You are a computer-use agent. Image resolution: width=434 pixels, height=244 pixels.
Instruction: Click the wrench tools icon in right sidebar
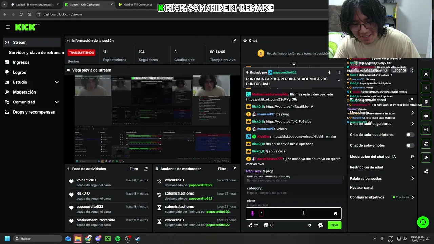[426, 158]
